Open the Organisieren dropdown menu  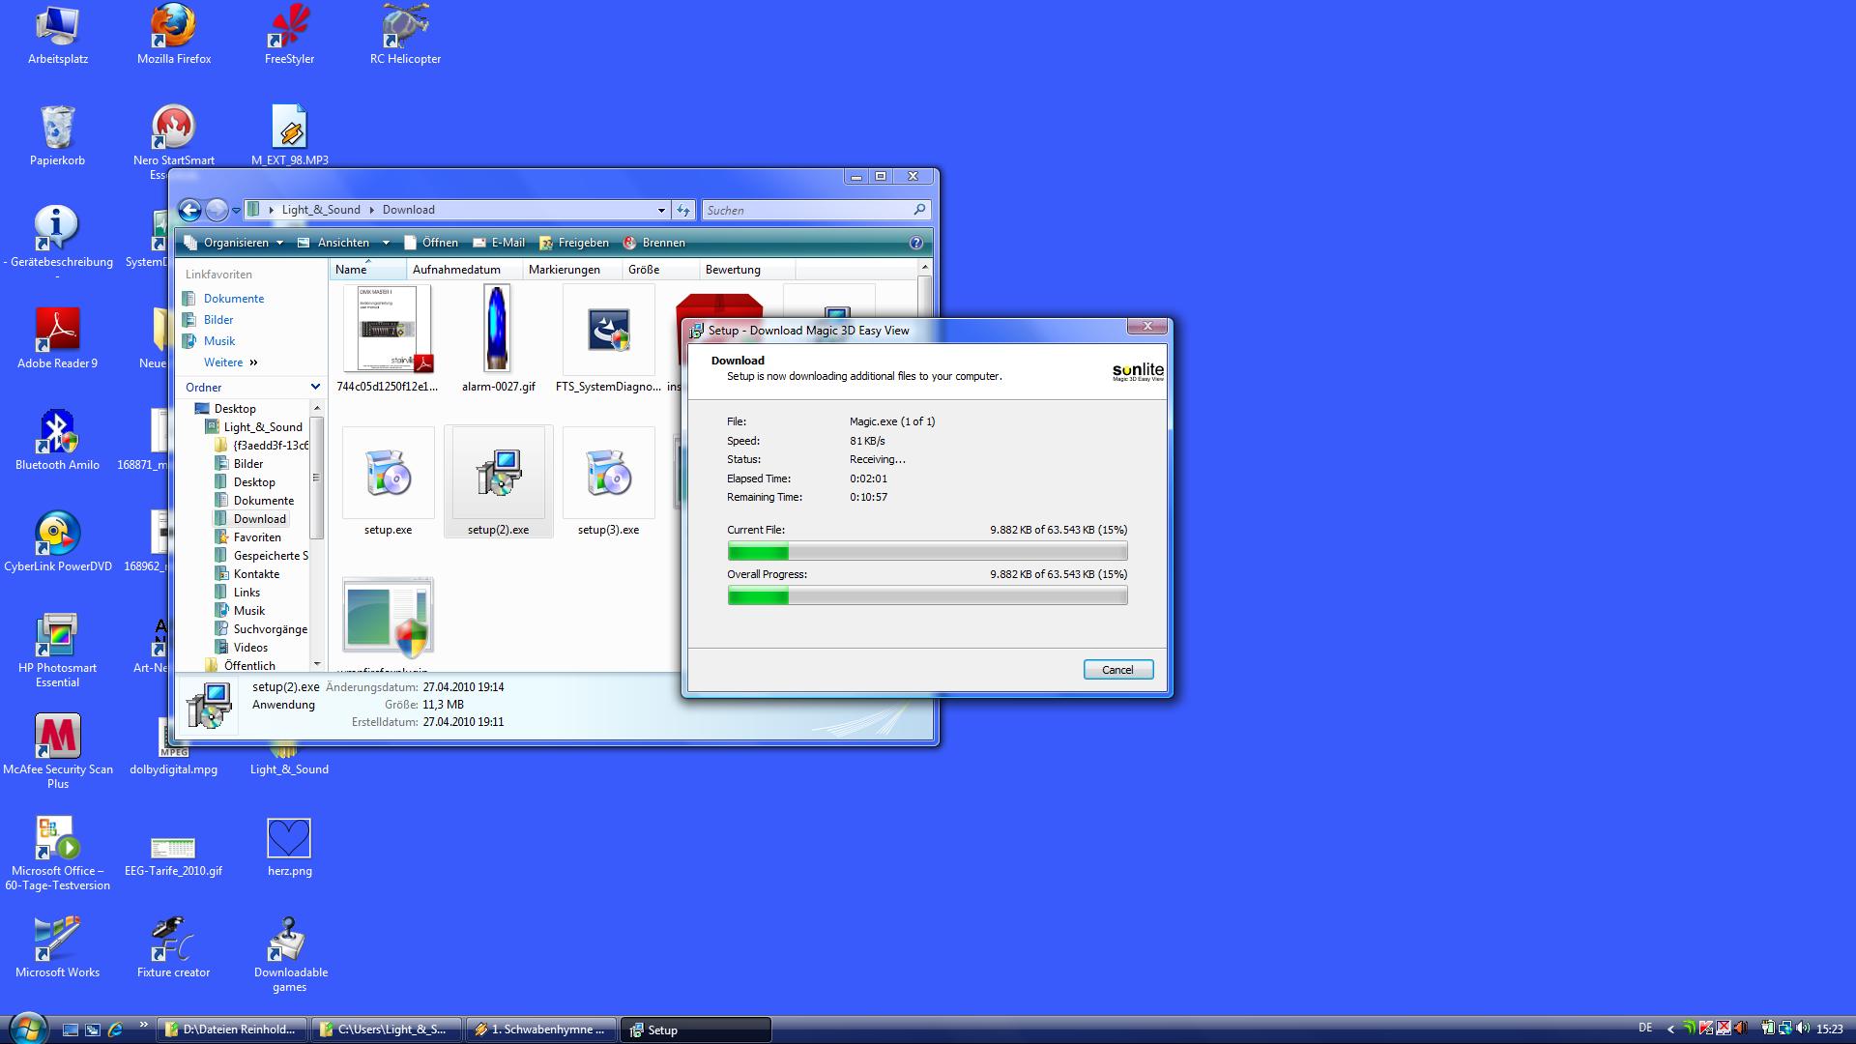235,243
